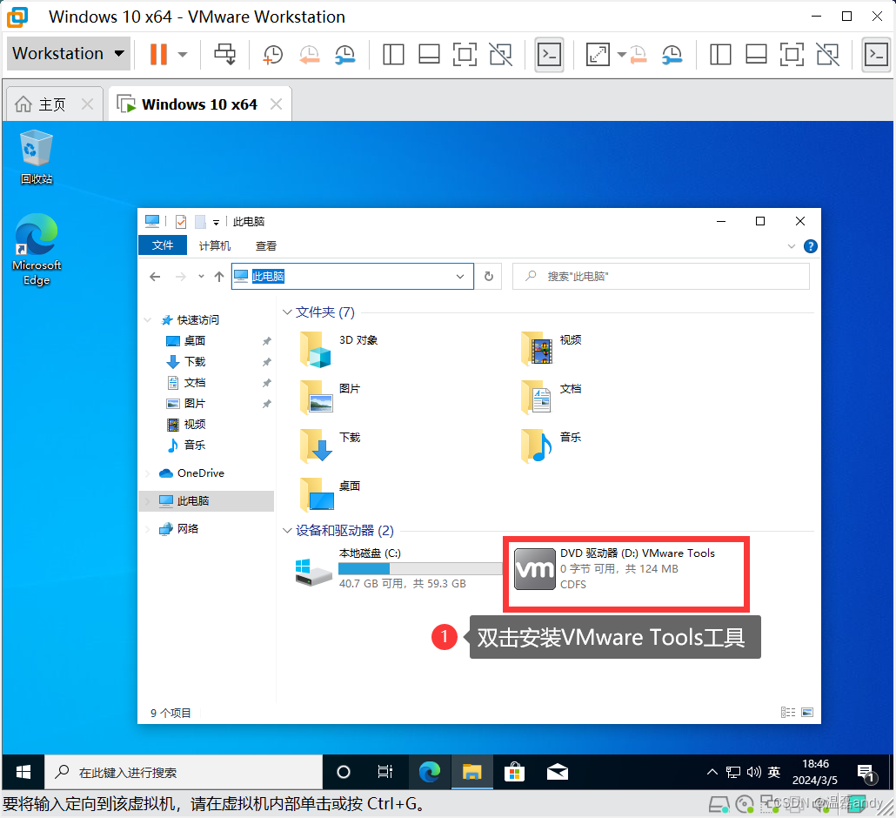Go forward in File Explorer
This screenshot has width=896, height=818.
[181, 277]
